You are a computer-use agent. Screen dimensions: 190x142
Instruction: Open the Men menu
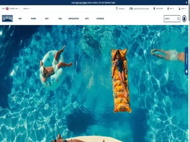tap(20, 19)
